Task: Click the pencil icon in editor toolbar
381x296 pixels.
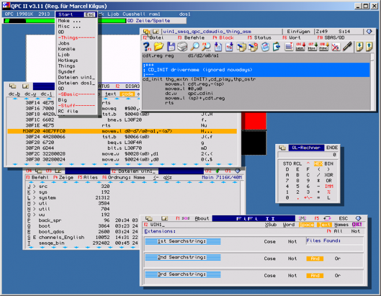Action: point(347,47)
